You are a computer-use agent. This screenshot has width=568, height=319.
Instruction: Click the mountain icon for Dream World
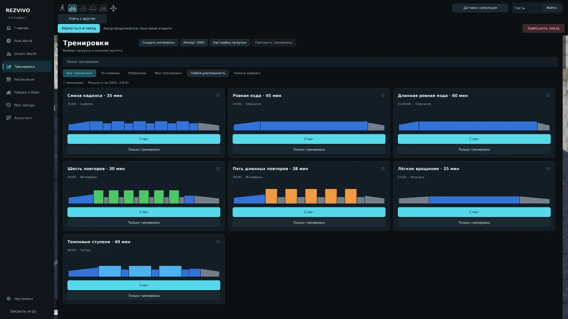9,54
